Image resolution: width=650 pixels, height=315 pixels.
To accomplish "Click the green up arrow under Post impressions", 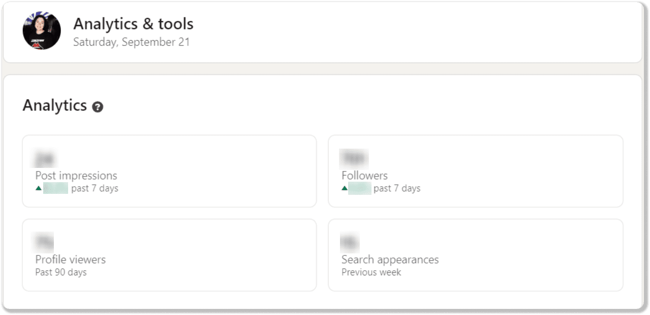I will tap(39, 188).
